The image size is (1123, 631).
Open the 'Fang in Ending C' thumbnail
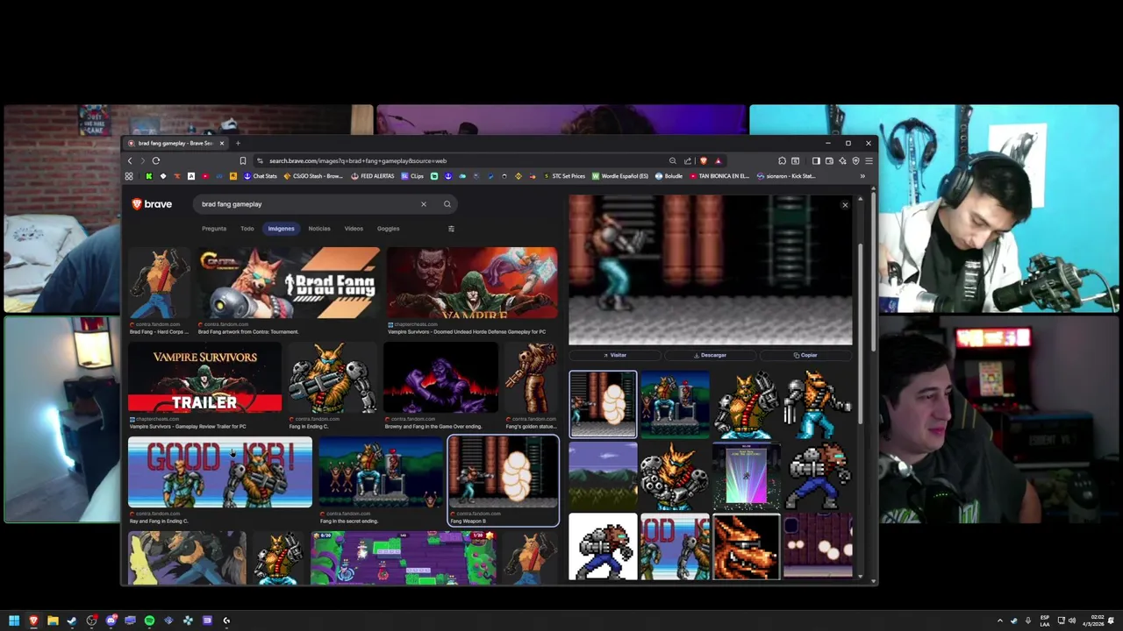[x=333, y=378]
